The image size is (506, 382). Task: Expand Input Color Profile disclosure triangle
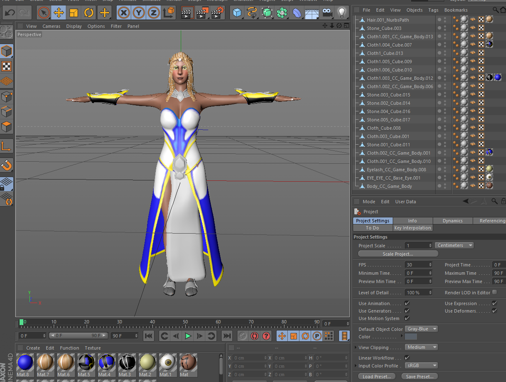pyautogui.click(x=355, y=366)
